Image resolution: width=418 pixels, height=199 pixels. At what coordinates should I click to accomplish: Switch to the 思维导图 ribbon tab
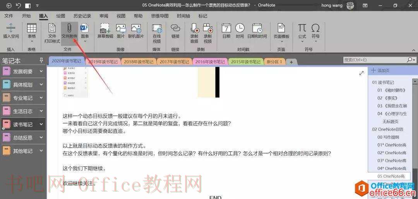pyautogui.click(x=160, y=16)
